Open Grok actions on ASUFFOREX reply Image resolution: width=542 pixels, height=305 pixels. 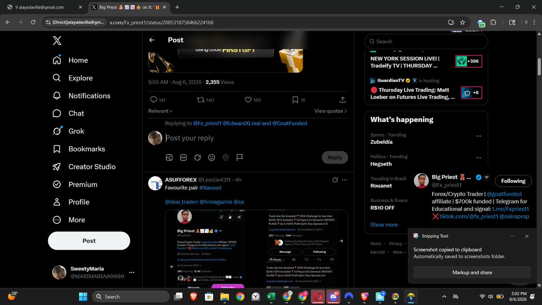[x=335, y=180]
